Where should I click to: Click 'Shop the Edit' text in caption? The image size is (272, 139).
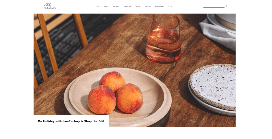click(94, 121)
